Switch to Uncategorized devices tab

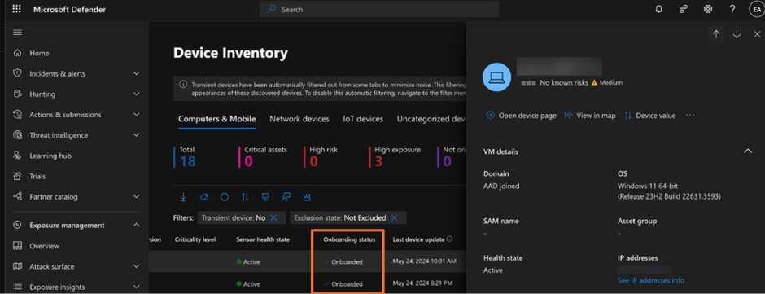(431, 119)
